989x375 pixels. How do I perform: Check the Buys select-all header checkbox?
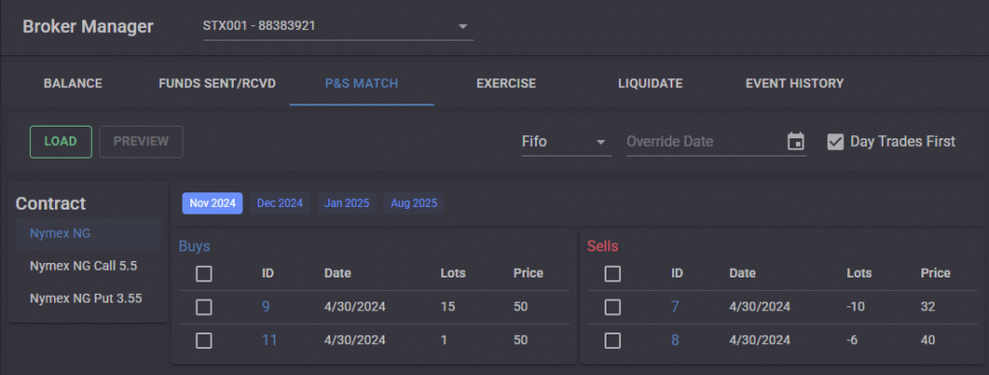204,274
